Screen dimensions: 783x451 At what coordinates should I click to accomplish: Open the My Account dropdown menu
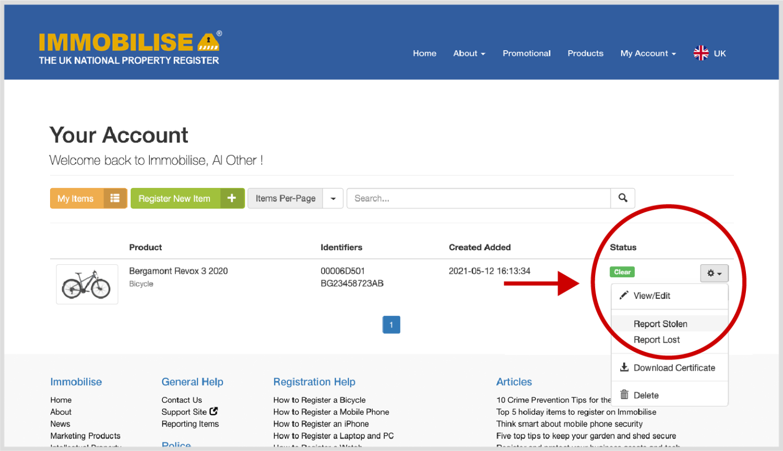coord(648,53)
